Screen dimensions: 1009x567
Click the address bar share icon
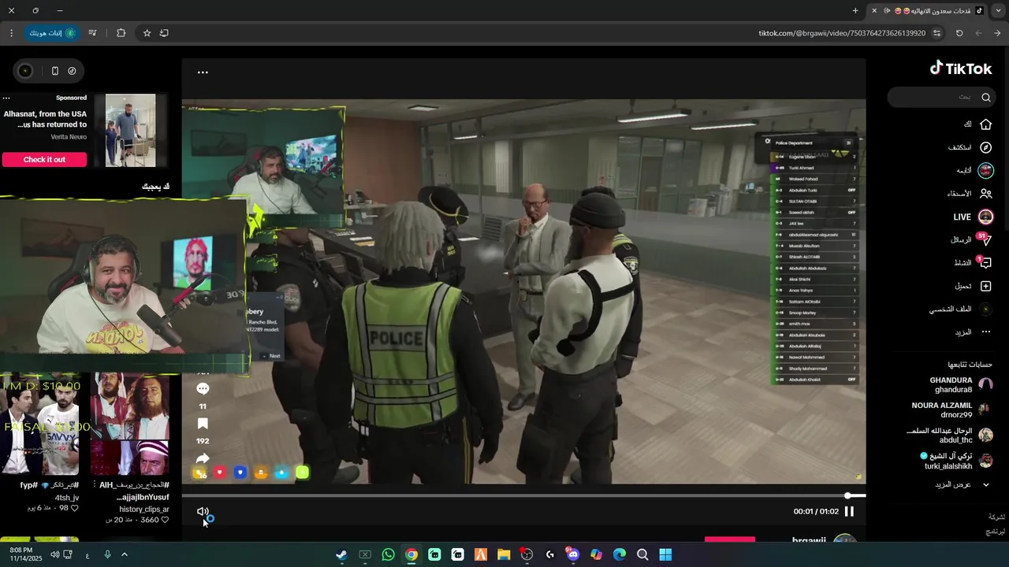[x=164, y=33]
